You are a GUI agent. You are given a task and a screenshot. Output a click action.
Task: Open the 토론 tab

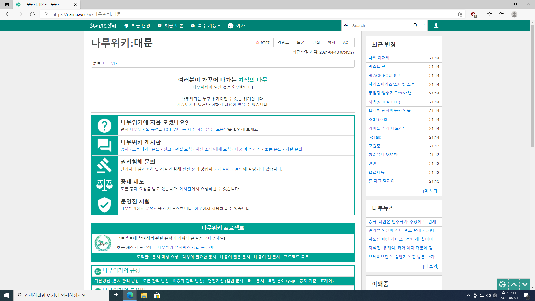coord(300,43)
